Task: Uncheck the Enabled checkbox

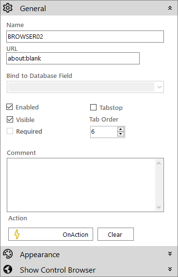Action: pos(10,107)
